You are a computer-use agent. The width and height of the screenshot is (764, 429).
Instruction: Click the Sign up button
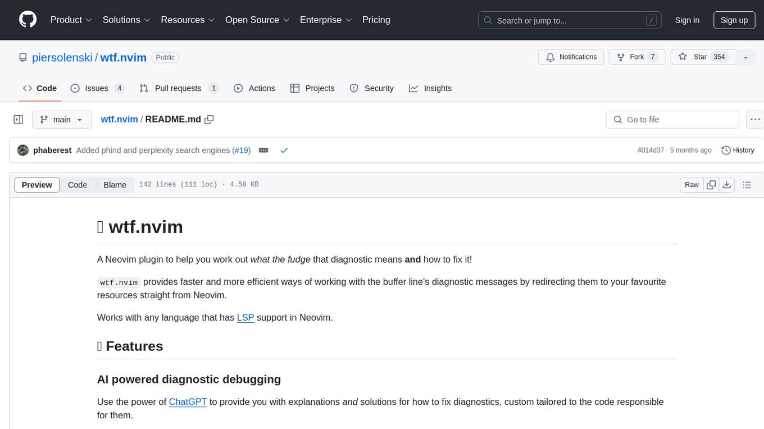click(734, 20)
